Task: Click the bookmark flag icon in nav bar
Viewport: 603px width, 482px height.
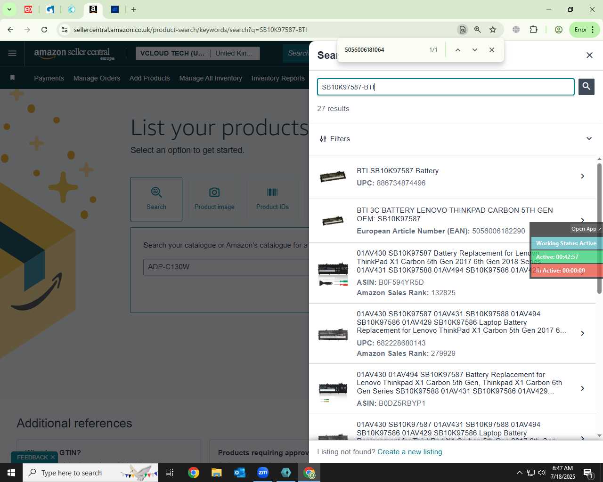Action: point(13,78)
